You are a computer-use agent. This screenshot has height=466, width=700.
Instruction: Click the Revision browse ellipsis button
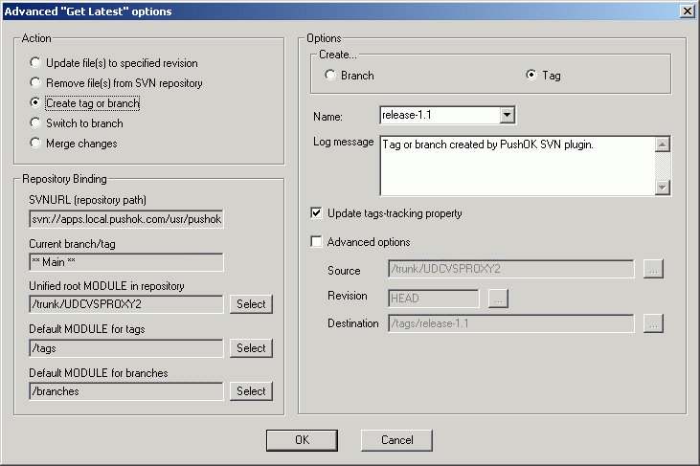498,299
